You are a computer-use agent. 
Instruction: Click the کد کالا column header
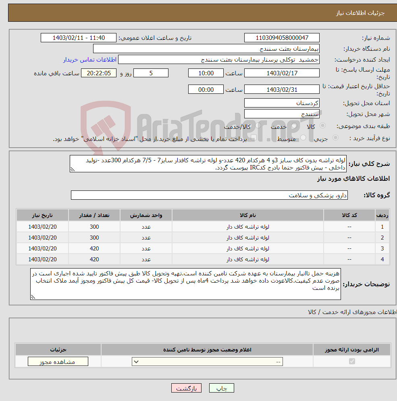click(x=349, y=215)
